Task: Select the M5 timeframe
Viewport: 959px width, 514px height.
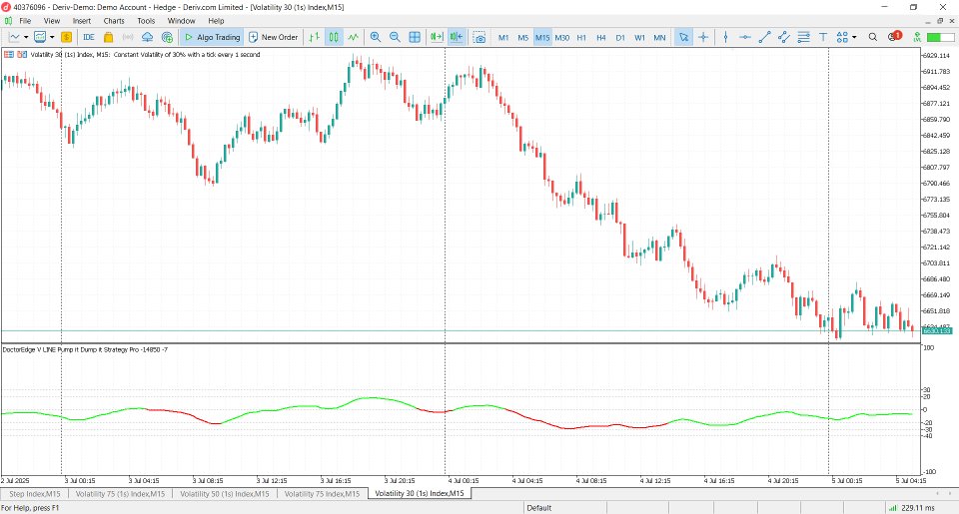Action: [522, 37]
